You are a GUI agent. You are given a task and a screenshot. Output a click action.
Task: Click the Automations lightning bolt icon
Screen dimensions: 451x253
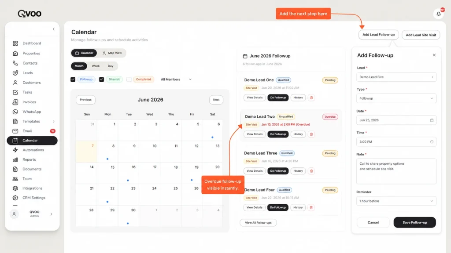click(15, 150)
